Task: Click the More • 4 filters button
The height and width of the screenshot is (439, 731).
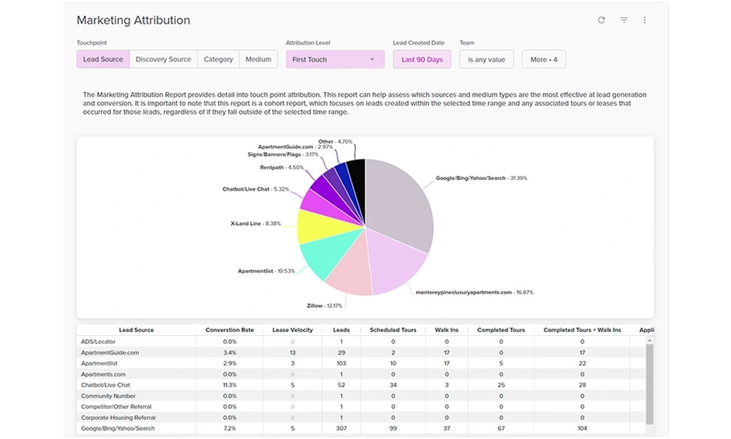Action: click(544, 59)
